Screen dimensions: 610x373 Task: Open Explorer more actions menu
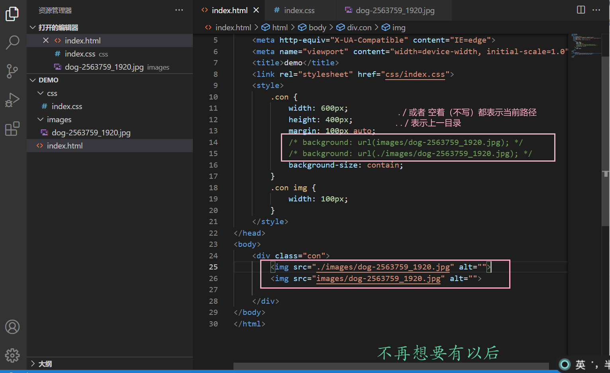179,10
